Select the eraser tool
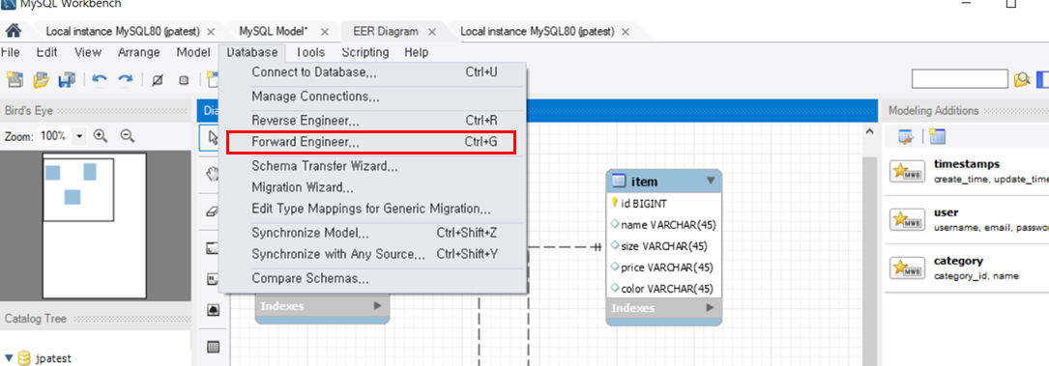Screen dimensions: 1049x366 213,211
